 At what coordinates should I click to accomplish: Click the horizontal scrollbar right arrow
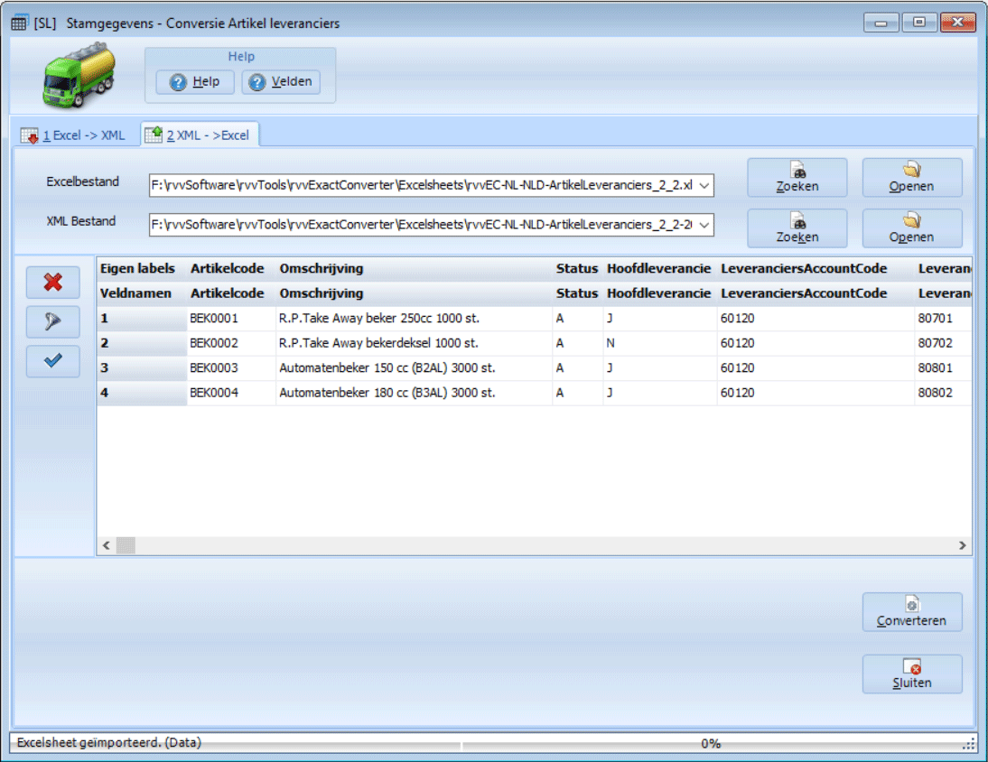962,545
